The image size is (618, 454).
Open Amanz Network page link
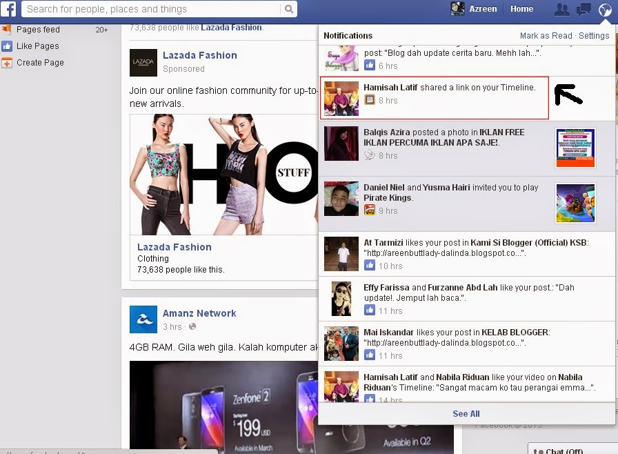(x=199, y=313)
